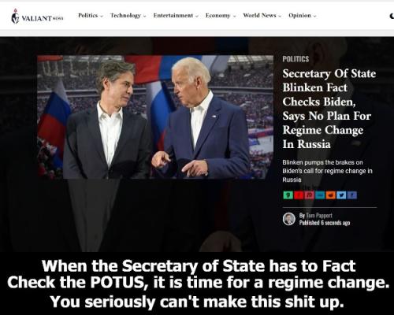Click the teal share icon

click(320, 195)
